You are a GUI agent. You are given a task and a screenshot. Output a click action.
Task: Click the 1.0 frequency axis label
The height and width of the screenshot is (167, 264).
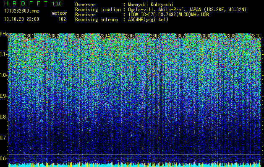(3, 75)
